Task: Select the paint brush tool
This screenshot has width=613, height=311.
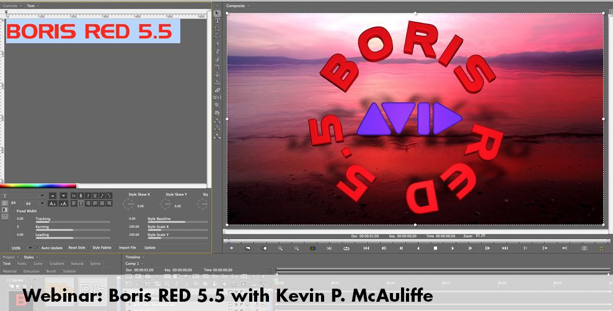Action: click(x=217, y=59)
